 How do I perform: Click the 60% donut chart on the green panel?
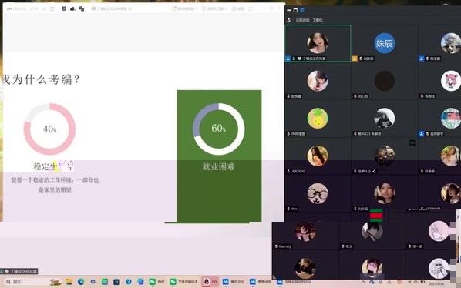219,129
